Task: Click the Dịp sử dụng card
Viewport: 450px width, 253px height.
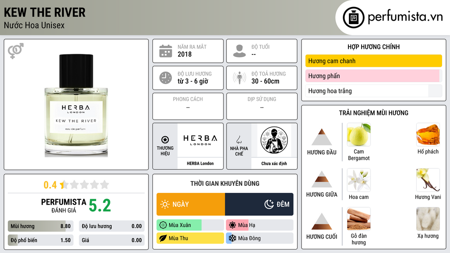Action: [262, 106]
